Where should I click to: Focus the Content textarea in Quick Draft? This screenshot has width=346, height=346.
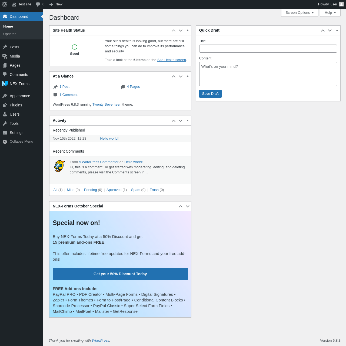(268, 74)
